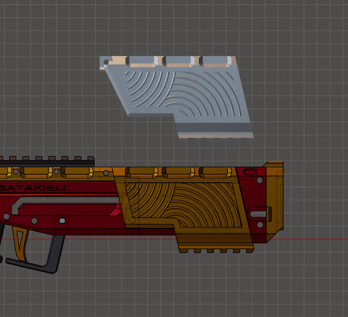Click the SATAKIELI embossed text on the body
348x317 pixels.
(34, 188)
